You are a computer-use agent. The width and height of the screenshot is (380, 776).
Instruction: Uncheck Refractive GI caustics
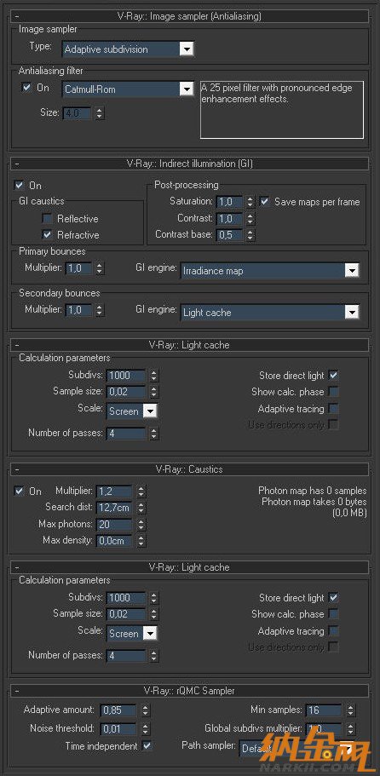tap(48, 234)
